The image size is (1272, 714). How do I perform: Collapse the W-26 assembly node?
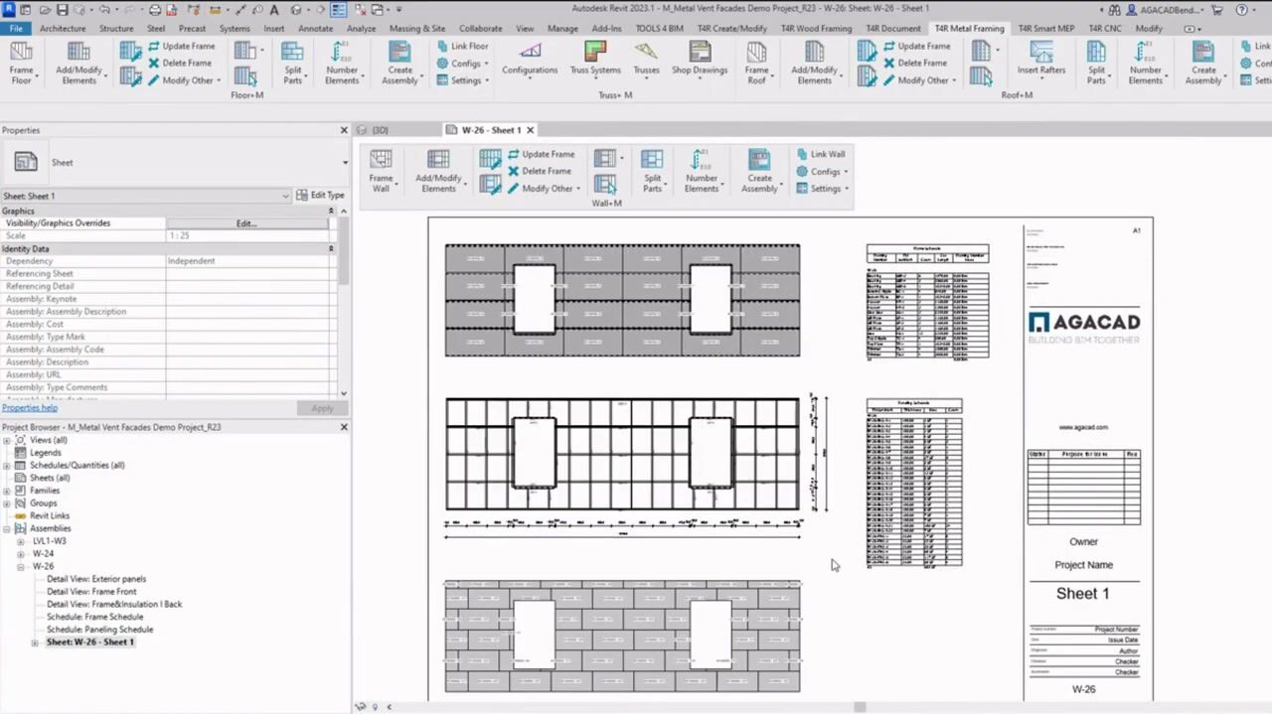pos(20,567)
